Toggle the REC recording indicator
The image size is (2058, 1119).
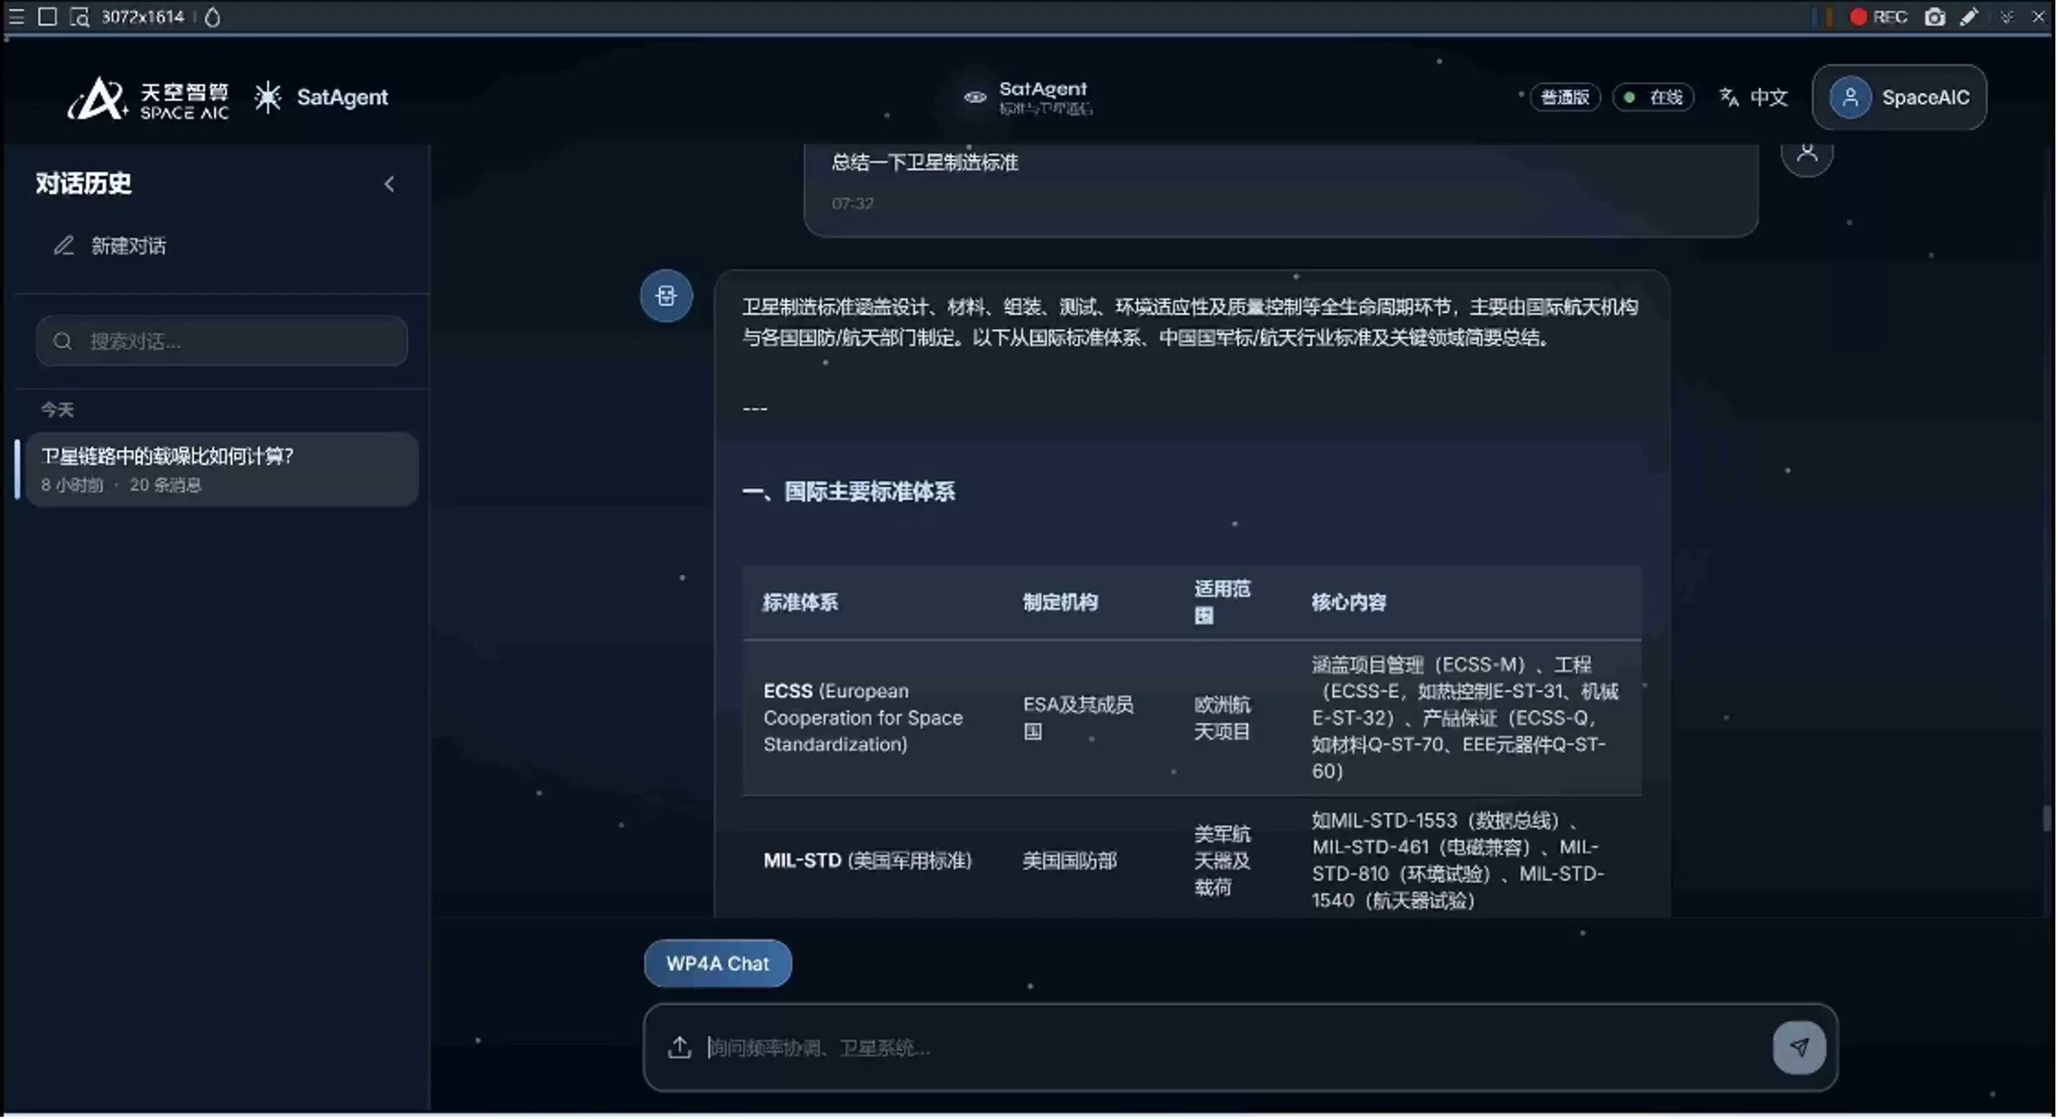[x=1879, y=17]
